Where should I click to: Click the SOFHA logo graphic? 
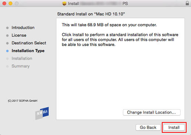(42, 113)
